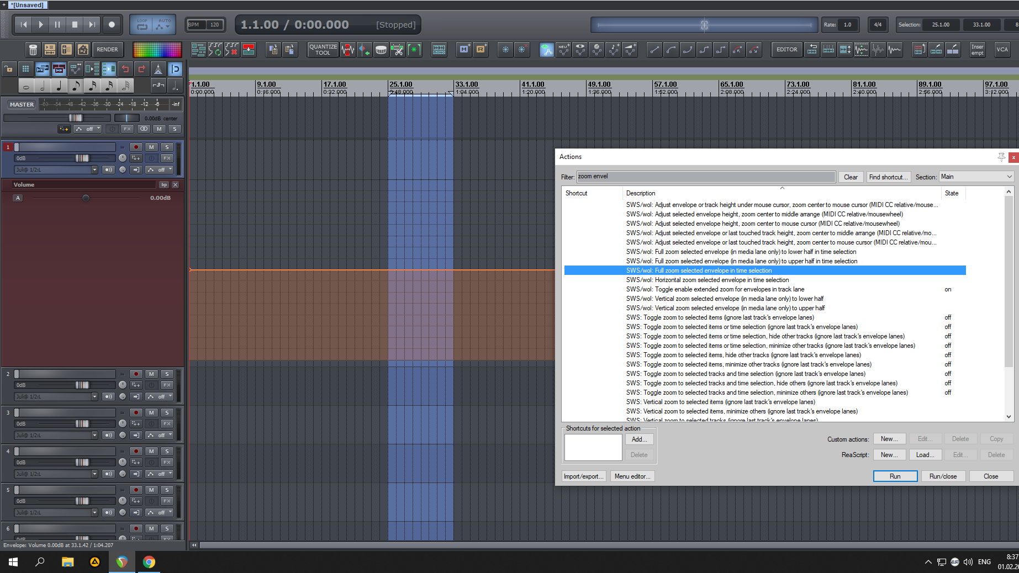Click the EDITOR toolbar button
This screenshot has height=573, width=1019.
[786, 50]
